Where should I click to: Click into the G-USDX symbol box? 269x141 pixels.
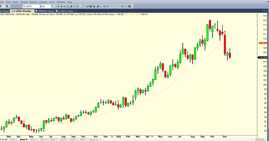[x=31, y=6]
